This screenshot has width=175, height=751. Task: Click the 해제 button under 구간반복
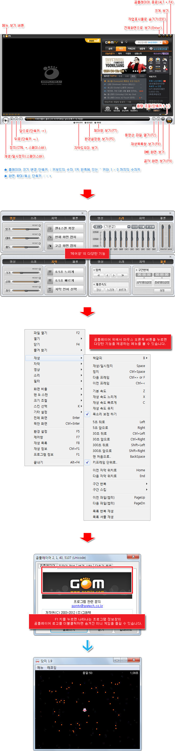(162, 291)
